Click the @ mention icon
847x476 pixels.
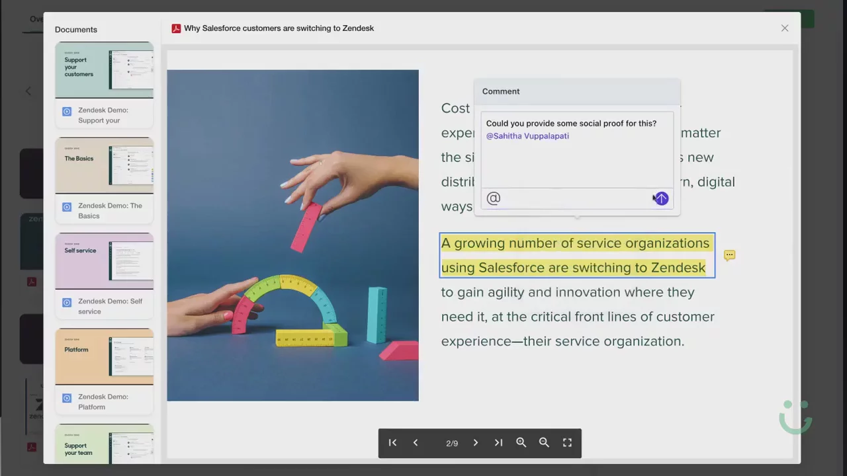494,198
